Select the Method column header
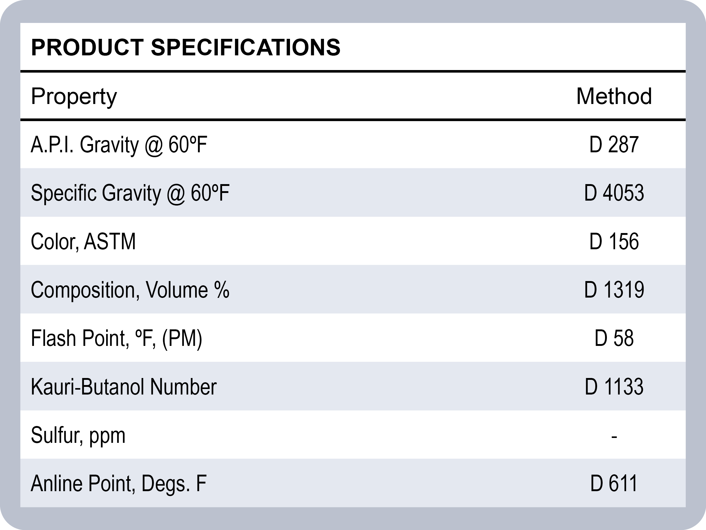The height and width of the screenshot is (530, 706). coord(614,96)
